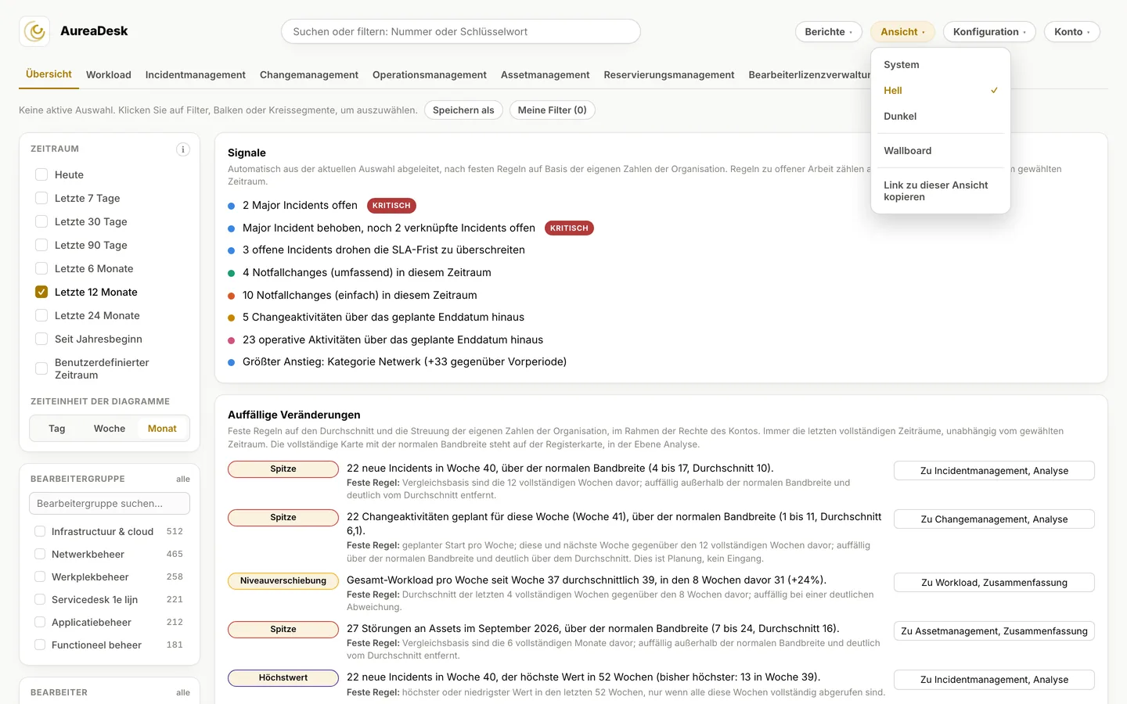Click alle link next to Bearbeiter

tap(183, 692)
